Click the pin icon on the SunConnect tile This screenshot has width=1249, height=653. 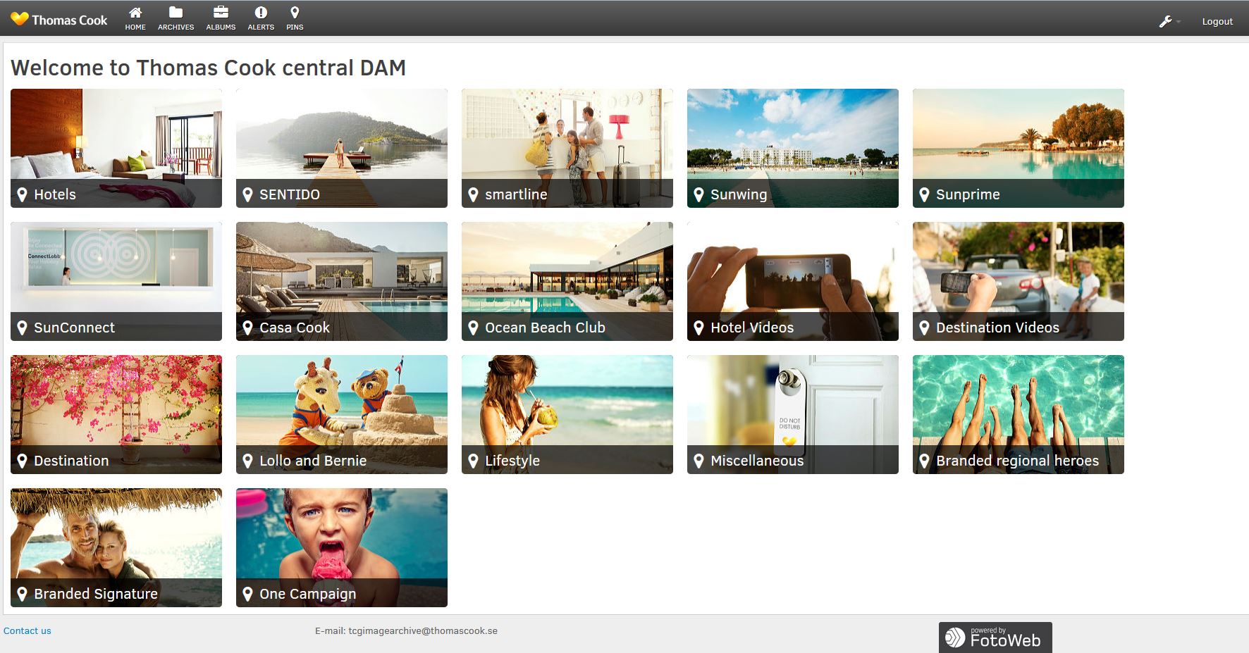tap(22, 328)
